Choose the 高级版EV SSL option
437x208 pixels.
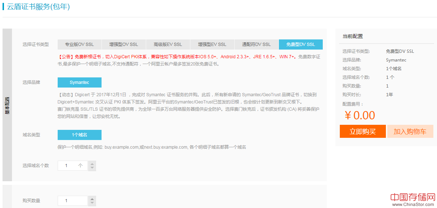click(x=168, y=44)
